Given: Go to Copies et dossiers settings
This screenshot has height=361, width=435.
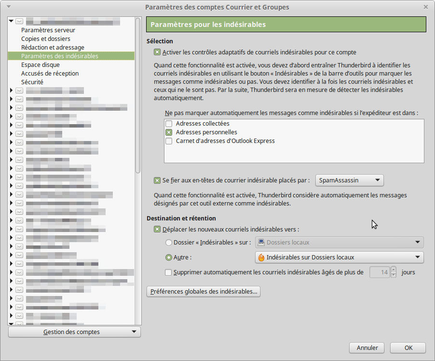Looking at the screenshot, I should click(x=46, y=39).
